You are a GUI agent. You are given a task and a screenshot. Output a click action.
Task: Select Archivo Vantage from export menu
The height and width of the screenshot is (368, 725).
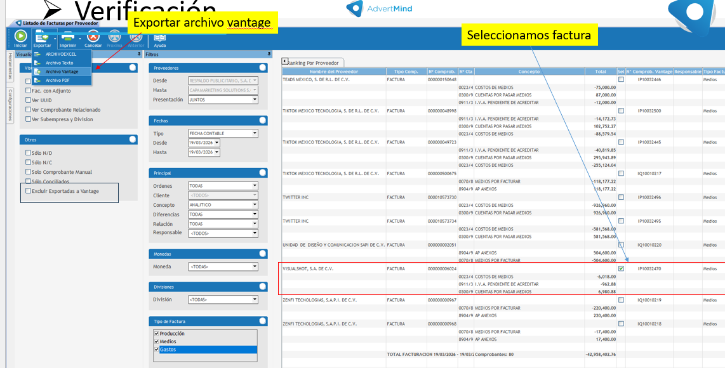[62, 72]
